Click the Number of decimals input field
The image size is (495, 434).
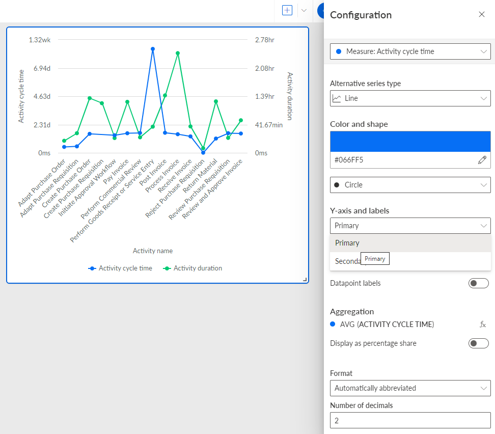[410, 420]
